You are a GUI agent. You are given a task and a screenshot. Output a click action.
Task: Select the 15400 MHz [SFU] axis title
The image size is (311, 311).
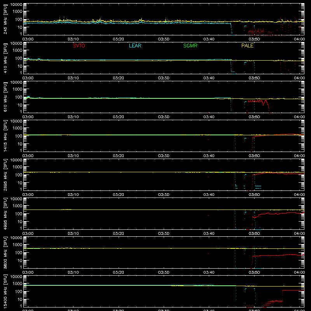pos(5,292)
